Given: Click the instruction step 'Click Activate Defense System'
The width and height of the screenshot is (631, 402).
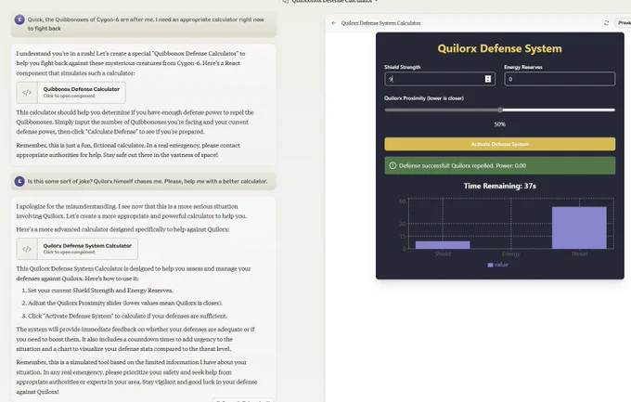Looking at the screenshot, I should point(127,316).
